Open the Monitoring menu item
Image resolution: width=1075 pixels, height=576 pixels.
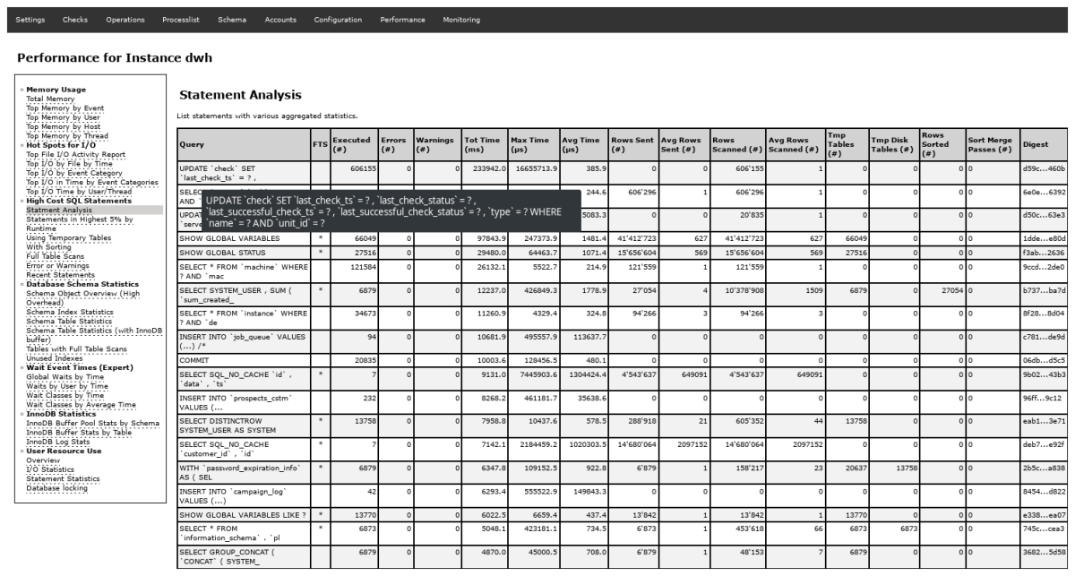(461, 20)
